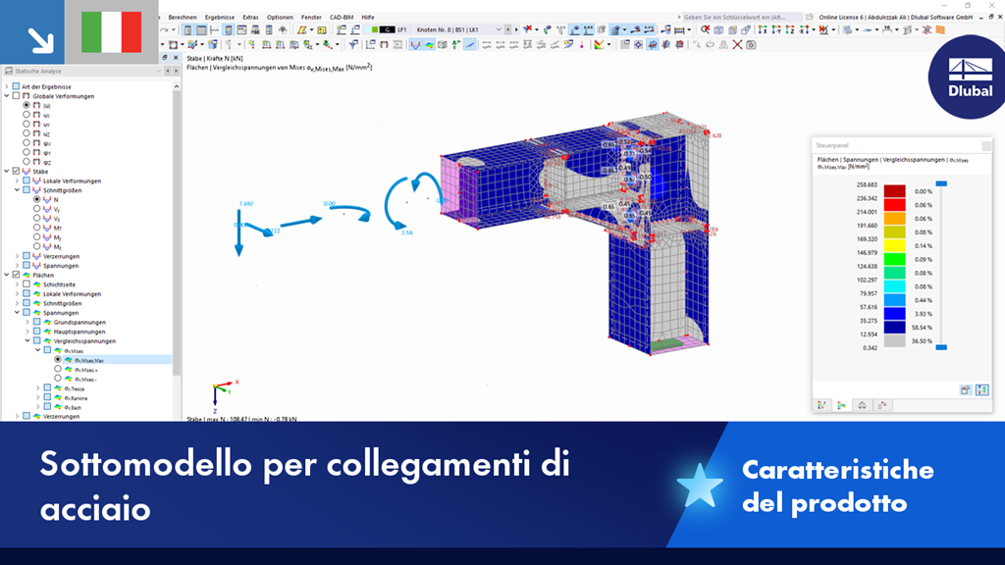Open the Ergebnisse menu
The height and width of the screenshot is (565, 1005).
point(220,17)
